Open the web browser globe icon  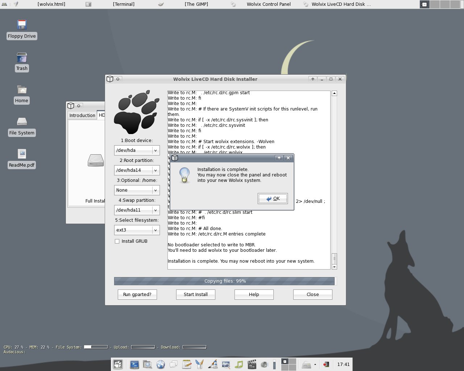point(161,364)
